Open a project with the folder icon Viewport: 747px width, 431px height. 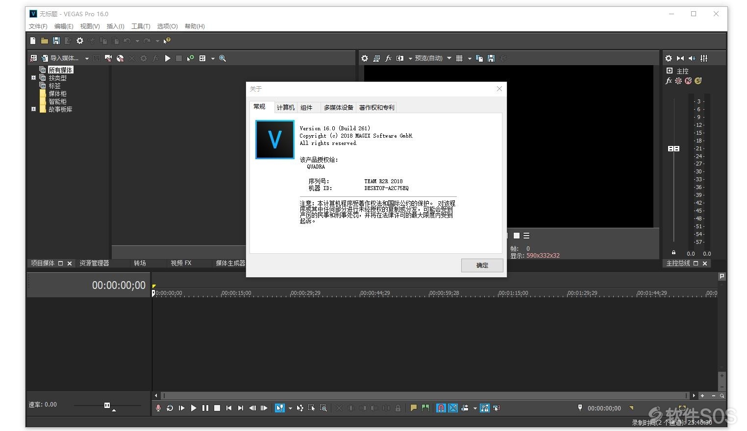[45, 41]
